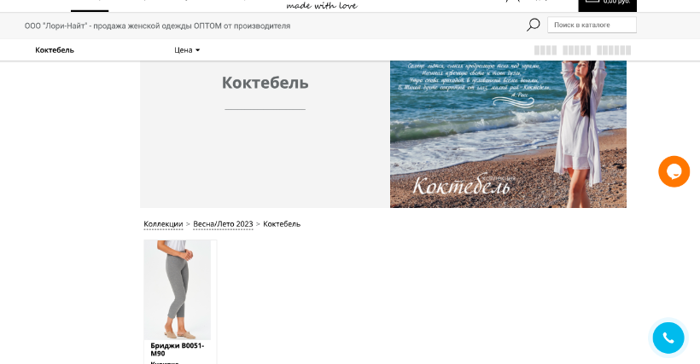
Task: Click the gray capri leggings product photo
Action: [x=178, y=290]
